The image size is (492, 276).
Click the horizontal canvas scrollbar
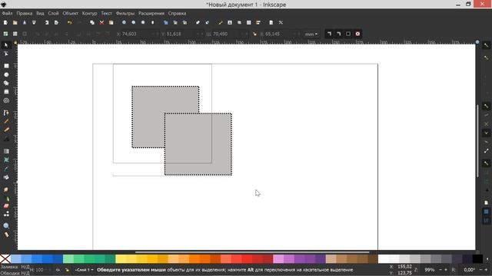(x=252, y=252)
